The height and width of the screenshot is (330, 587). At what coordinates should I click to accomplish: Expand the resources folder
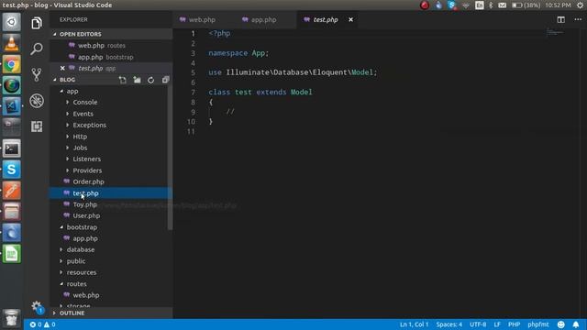click(82, 272)
